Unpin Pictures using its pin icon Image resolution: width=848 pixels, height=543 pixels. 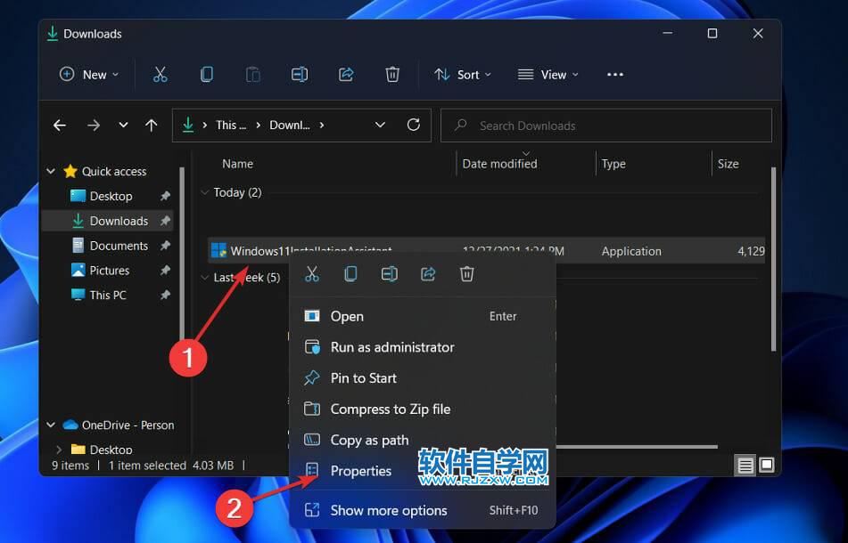165,270
